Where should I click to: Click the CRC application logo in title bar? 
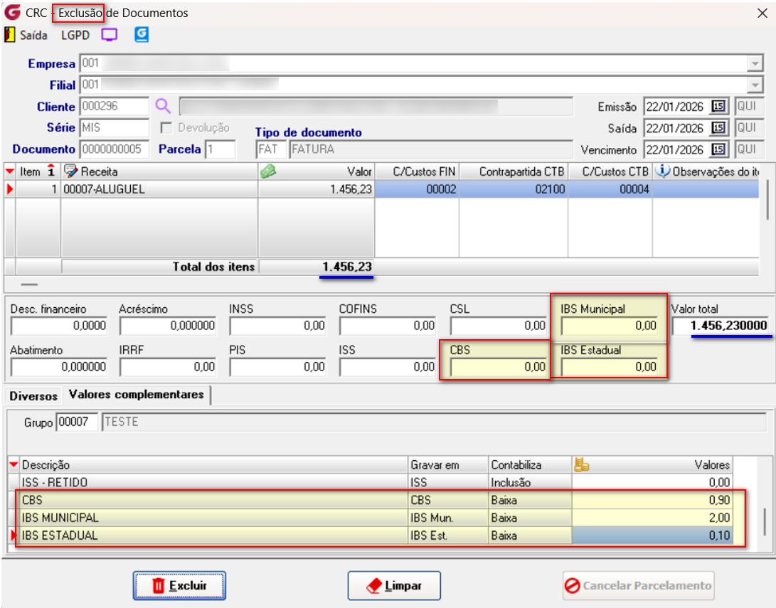12,12
